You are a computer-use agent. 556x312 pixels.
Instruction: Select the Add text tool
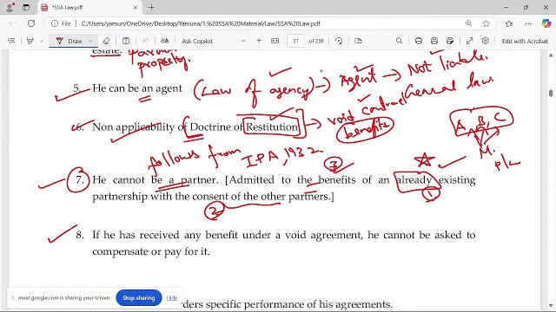[126, 41]
